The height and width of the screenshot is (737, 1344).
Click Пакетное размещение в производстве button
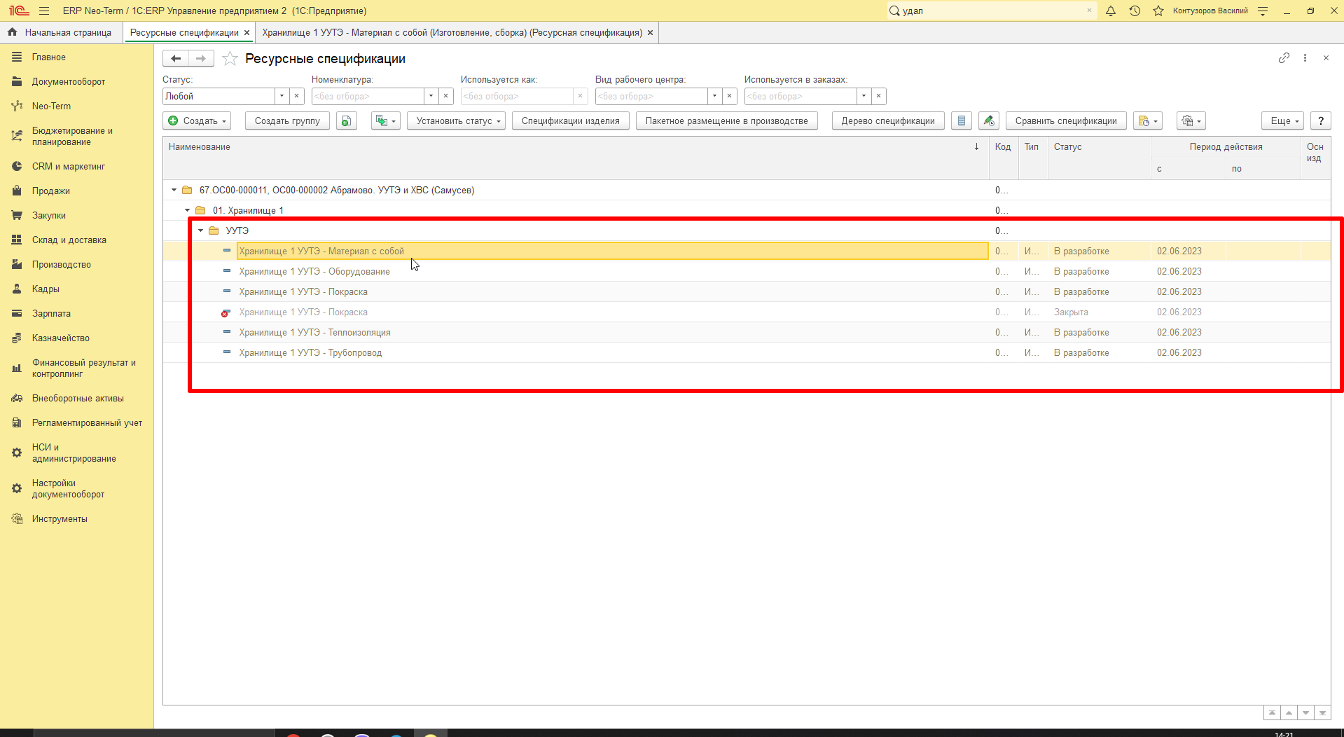pyautogui.click(x=726, y=120)
